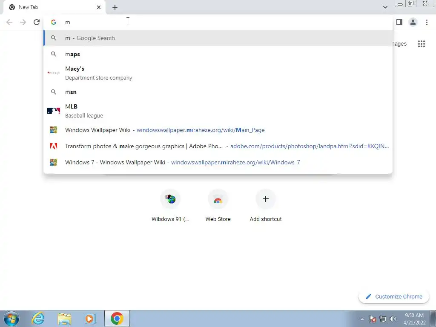
Task: Open the Windows Start orb
Action: (x=11, y=318)
